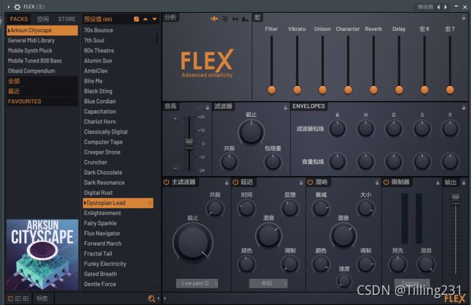The height and width of the screenshot is (305, 471).
Task: Switch to the PACKS tab
Action: [19, 19]
